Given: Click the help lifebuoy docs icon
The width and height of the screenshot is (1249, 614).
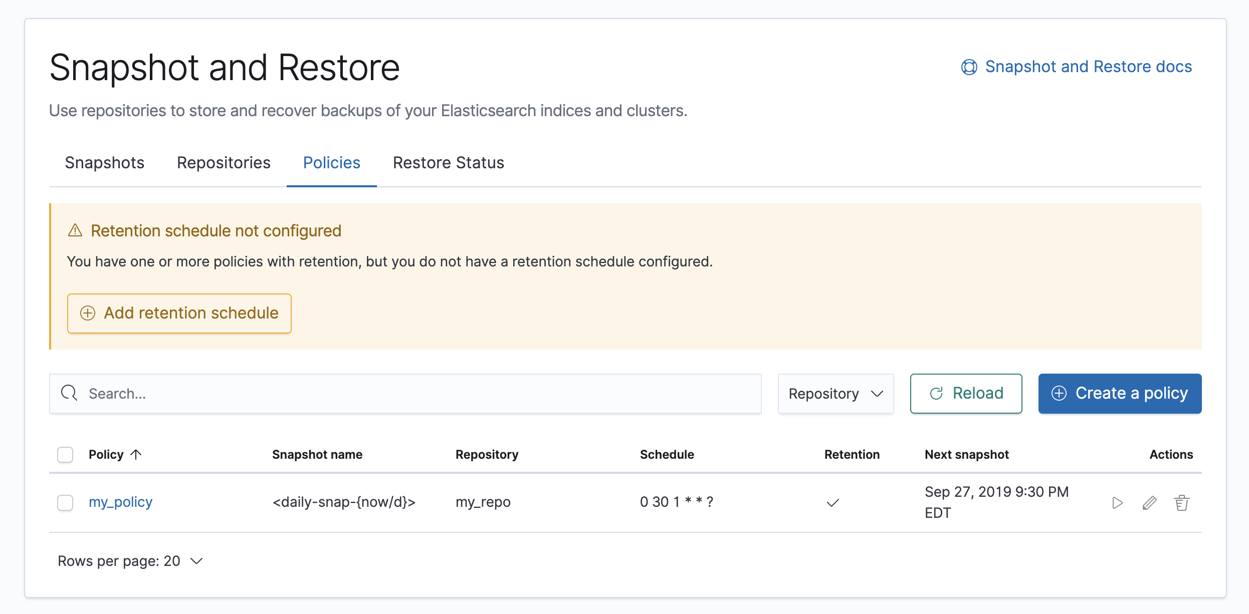Looking at the screenshot, I should (969, 67).
